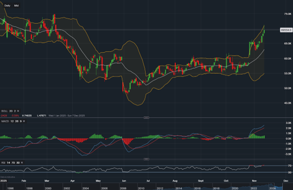The height and width of the screenshot is (190, 293).
Task: Click the low value L 47671
Action: [x=41, y=116]
